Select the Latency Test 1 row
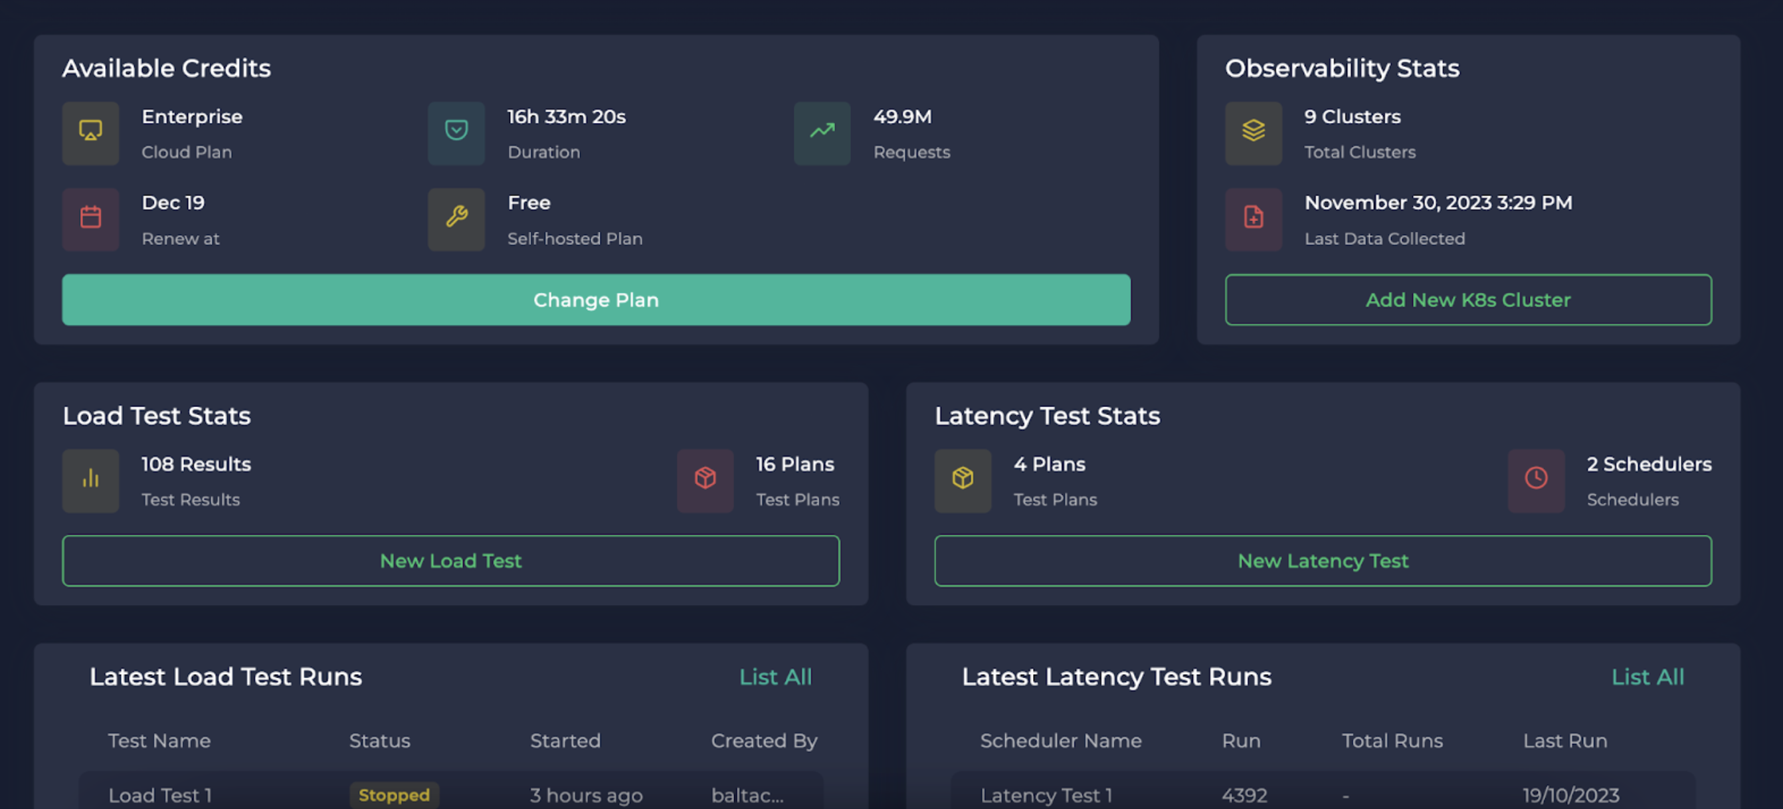This screenshot has width=1783, height=809. (x=1046, y=795)
